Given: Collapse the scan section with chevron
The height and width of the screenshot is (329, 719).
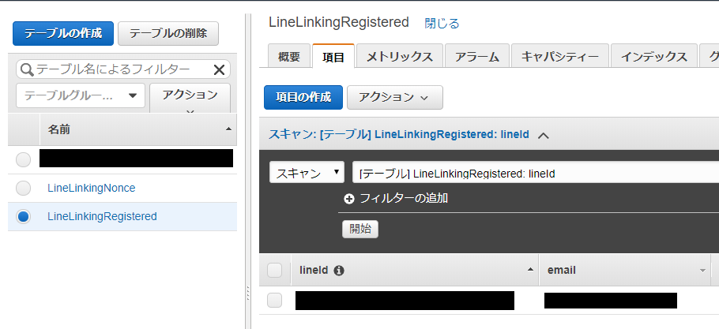Looking at the screenshot, I should 544,136.
